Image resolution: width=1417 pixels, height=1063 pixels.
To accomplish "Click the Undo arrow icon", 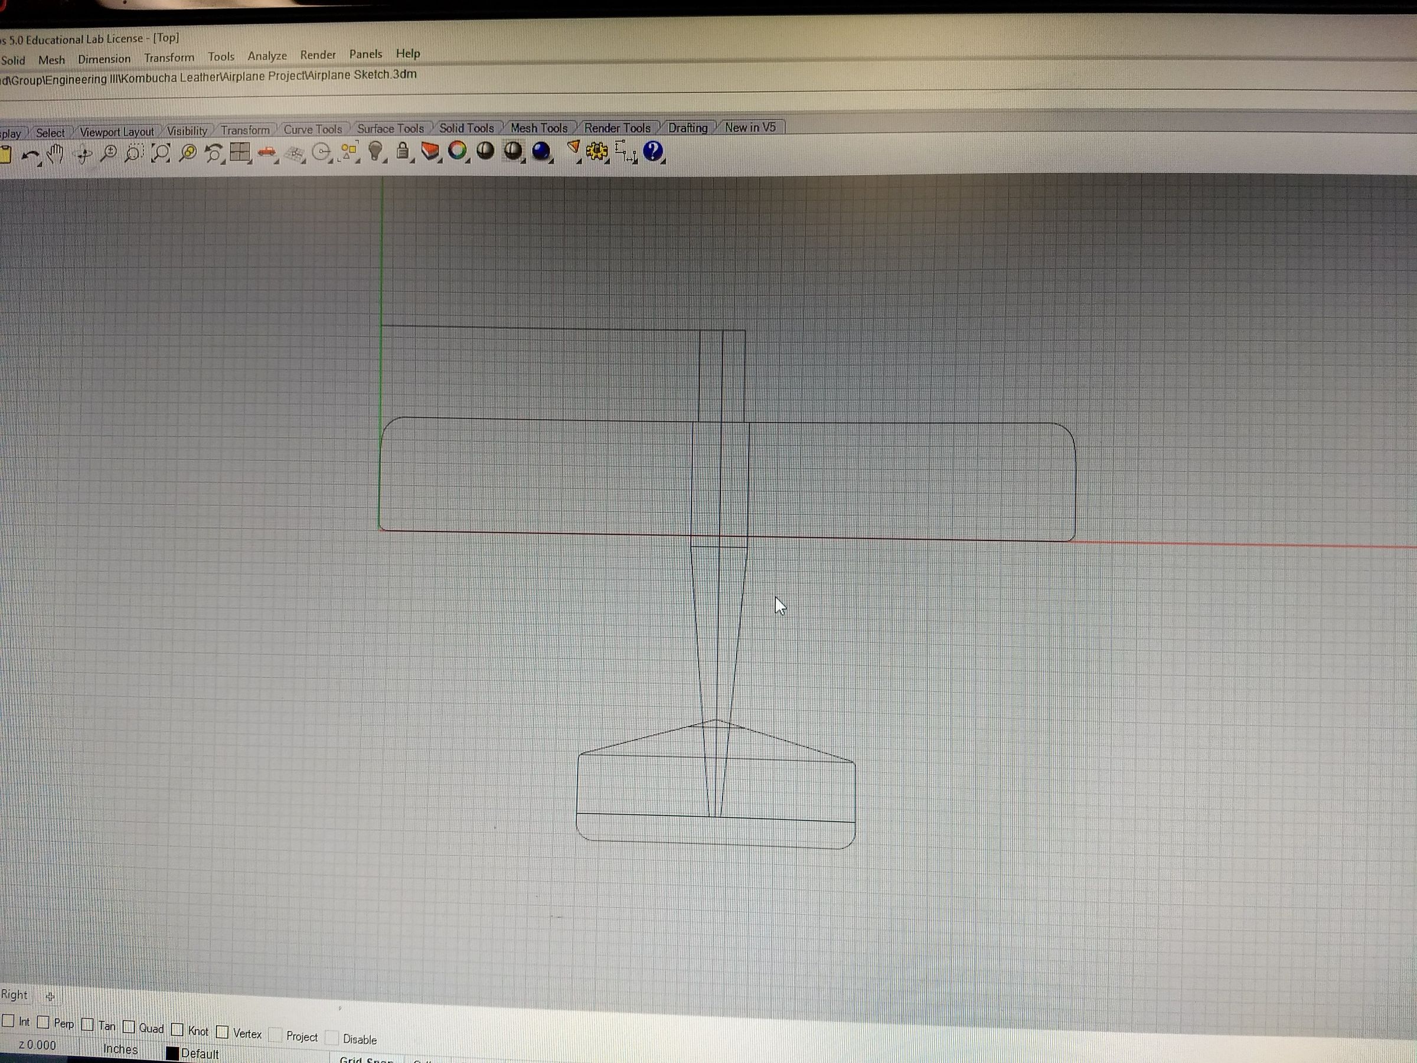I will [30, 155].
